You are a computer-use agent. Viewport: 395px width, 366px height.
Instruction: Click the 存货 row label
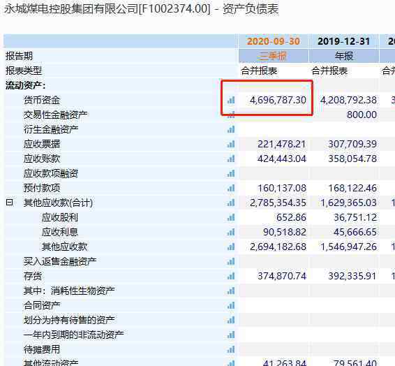click(x=33, y=276)
